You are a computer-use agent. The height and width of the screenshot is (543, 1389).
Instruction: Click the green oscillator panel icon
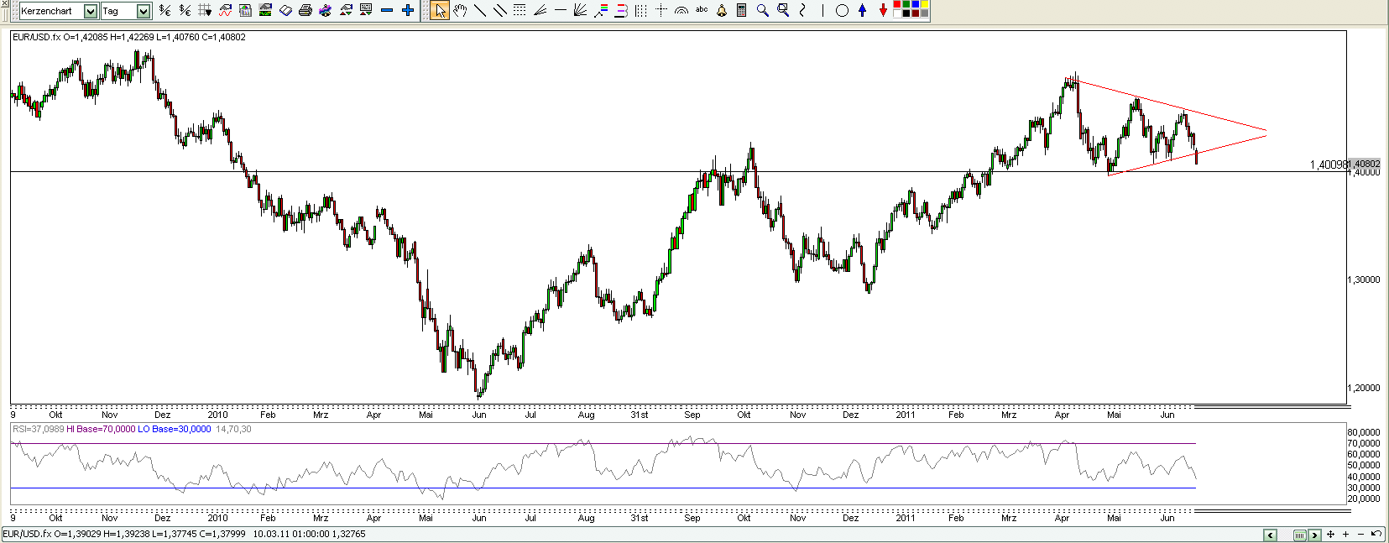[265, 11]
